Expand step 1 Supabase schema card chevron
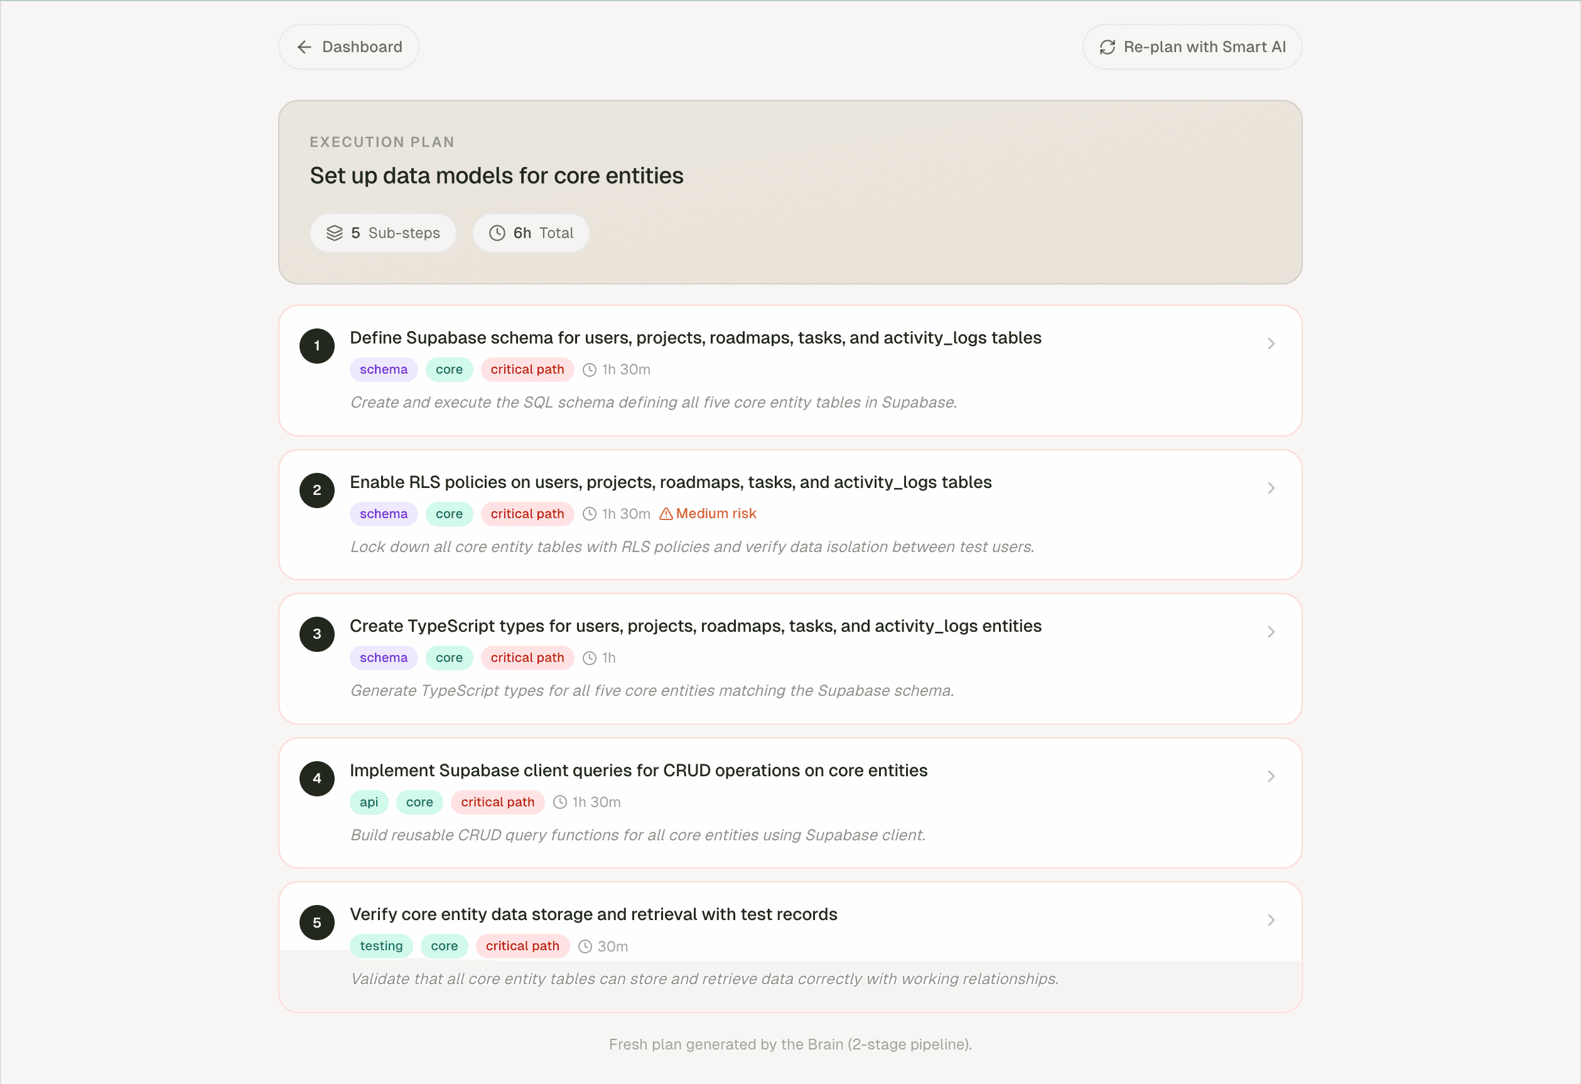This screenshot has height=1084, width=1581. 1271,344
